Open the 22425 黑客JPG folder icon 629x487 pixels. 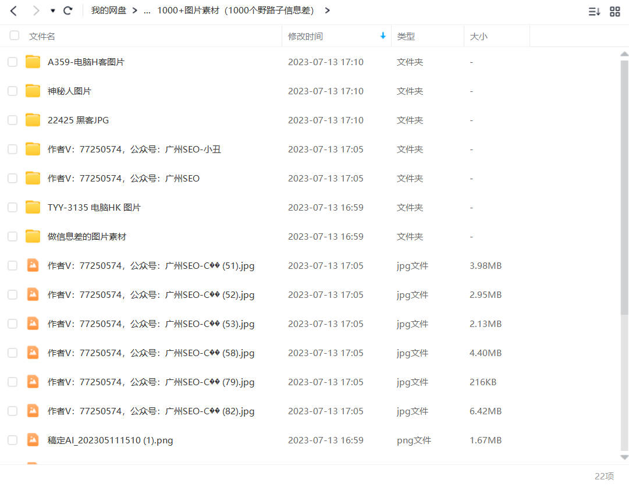pos(33,120)
